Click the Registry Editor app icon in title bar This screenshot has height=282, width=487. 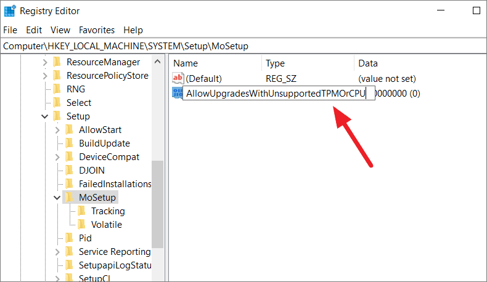click(x=10, y=11)
